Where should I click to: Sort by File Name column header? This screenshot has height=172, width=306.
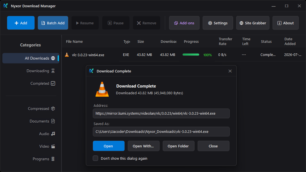tap(74, 42)
